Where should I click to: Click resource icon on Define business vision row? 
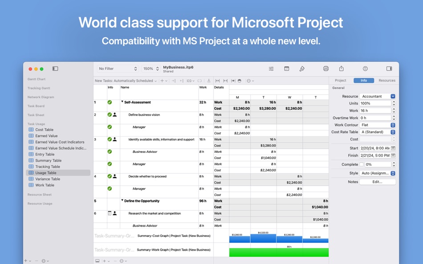pos(114,115)
